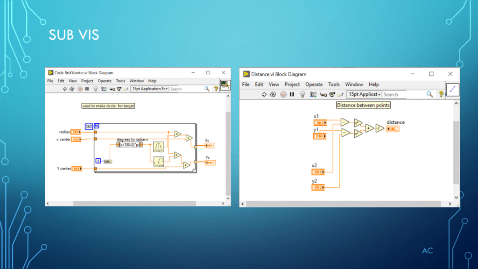Open the Operate menu in Distance.vi window
The height and width of the screenshot is (269, 478).
[314, 85]
